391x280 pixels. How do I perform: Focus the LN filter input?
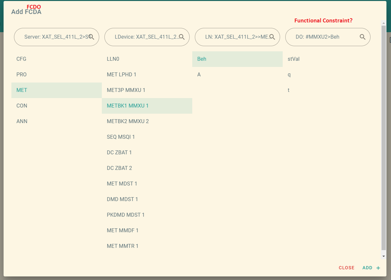237,37
